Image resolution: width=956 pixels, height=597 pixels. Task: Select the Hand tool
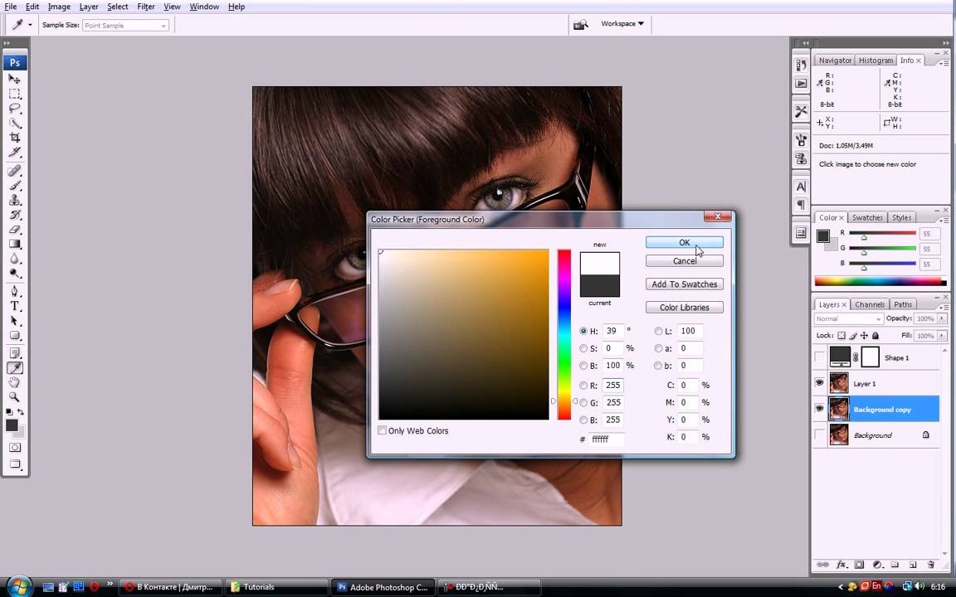pyautogui.click(x=14, y=382)
